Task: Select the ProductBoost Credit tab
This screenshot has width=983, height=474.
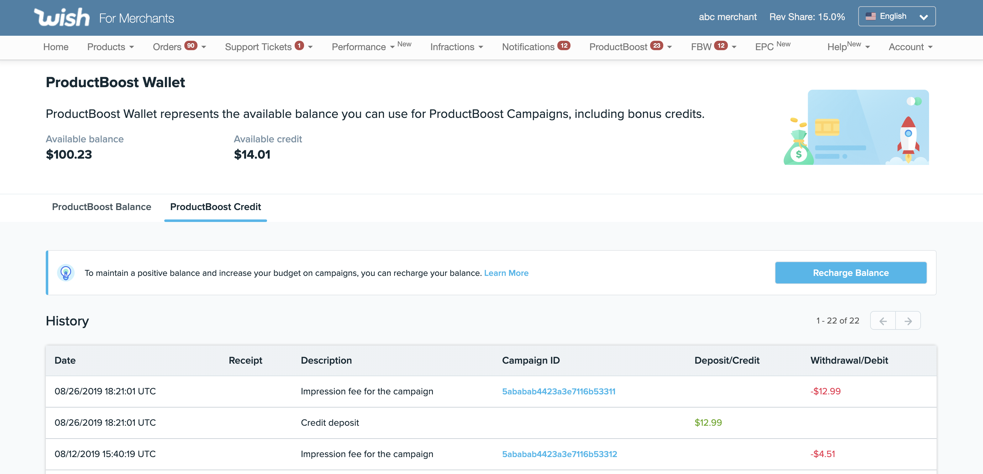Action: pyautogui.click(x=215, y=207)
